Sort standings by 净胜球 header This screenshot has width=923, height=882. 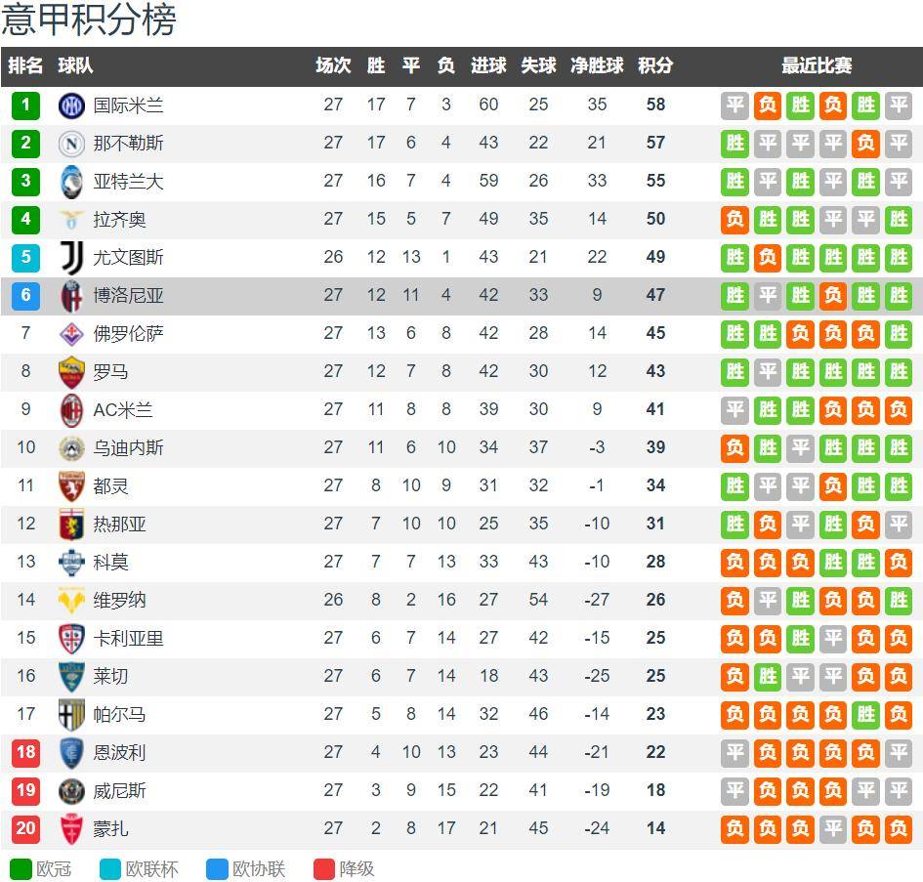[x=597, y=66]
